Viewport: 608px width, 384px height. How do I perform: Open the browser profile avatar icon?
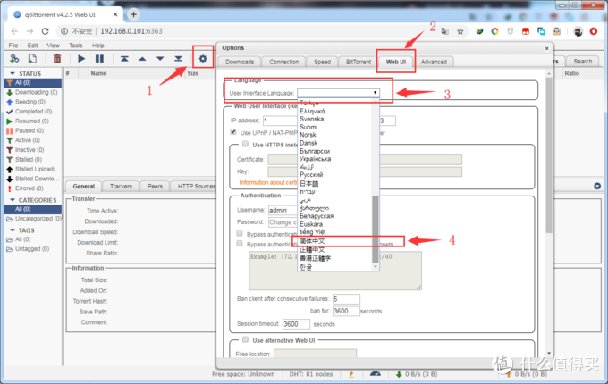[x=578, y=31]
